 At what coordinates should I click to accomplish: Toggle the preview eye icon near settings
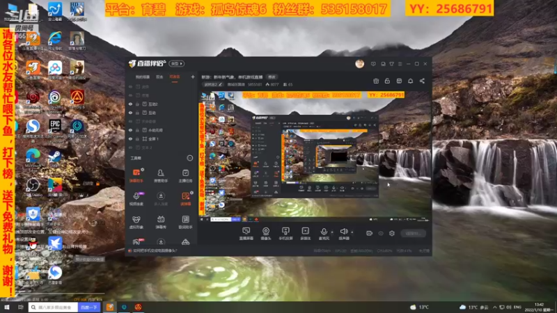pyautogui.click(x=381, y=233)
